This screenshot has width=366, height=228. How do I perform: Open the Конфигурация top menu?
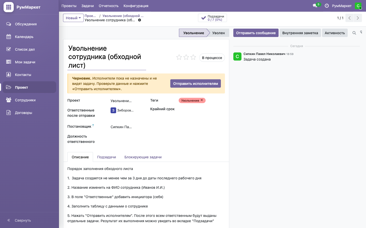pos(136,6)
